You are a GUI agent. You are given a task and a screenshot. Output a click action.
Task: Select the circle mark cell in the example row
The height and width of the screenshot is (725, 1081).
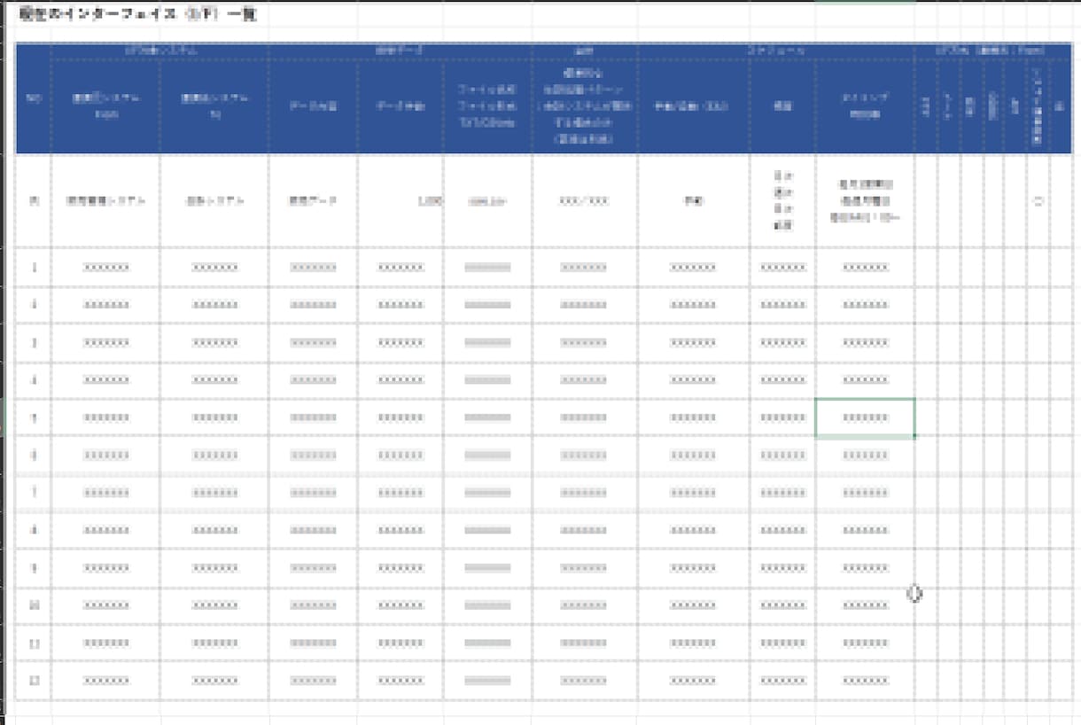click(1038, 201)
